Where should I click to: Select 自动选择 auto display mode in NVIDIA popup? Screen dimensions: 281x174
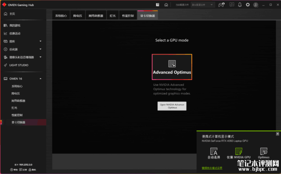214,153
